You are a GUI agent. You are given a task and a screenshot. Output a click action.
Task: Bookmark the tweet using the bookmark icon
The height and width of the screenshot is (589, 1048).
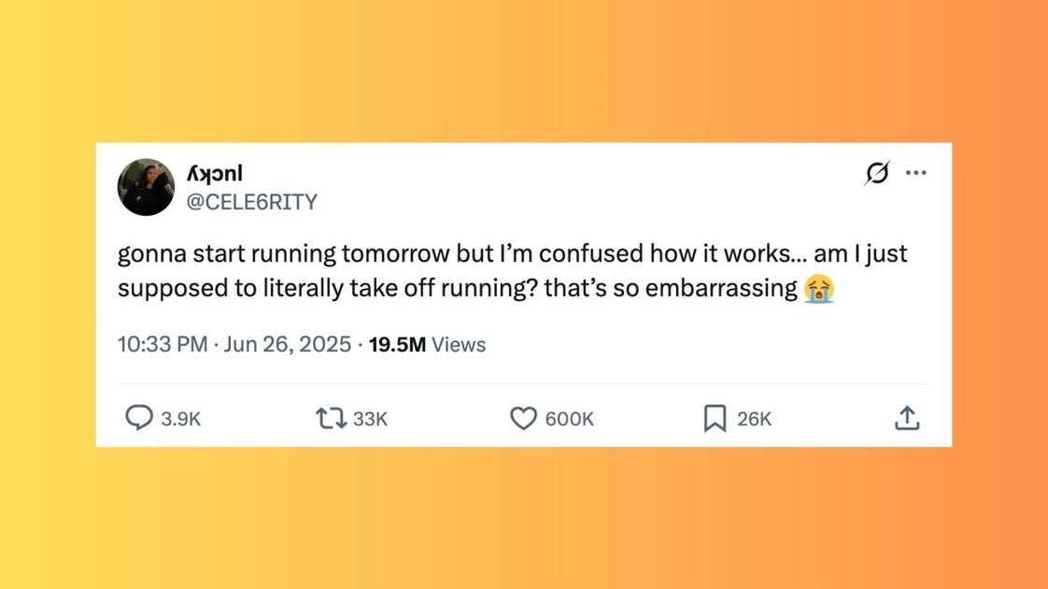click(x=715, y=419)
